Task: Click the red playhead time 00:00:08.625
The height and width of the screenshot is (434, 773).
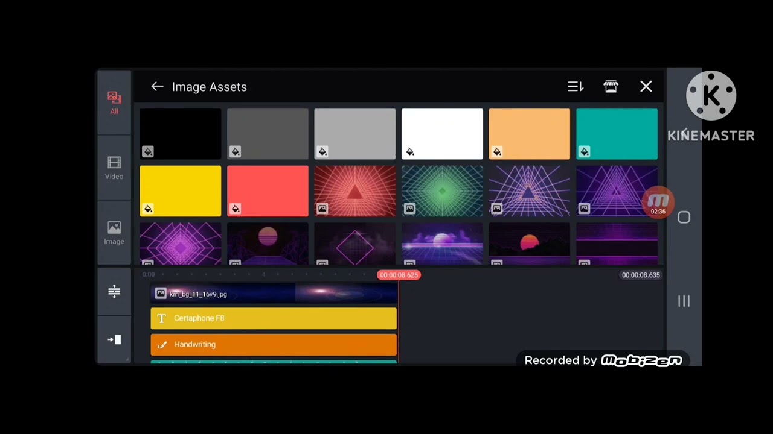Action: coord(399,275)
